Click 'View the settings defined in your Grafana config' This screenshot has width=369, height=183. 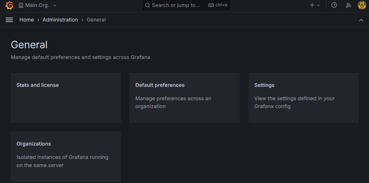[294, 102]
